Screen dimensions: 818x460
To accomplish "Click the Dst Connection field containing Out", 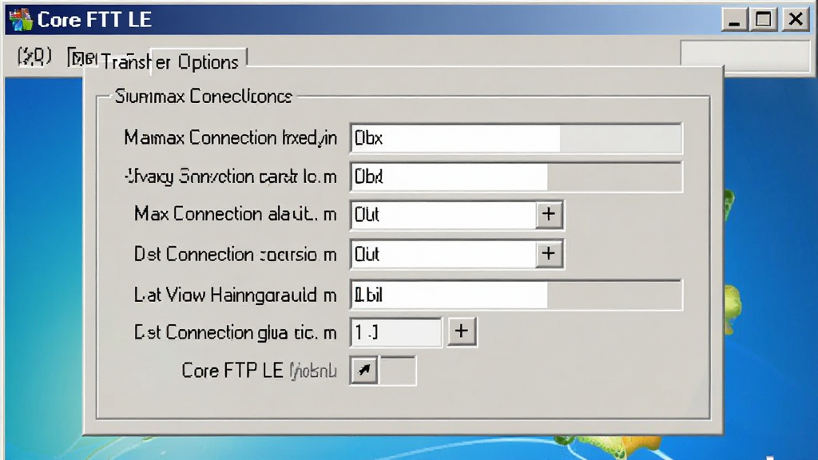I will click(x=443, y=255).
